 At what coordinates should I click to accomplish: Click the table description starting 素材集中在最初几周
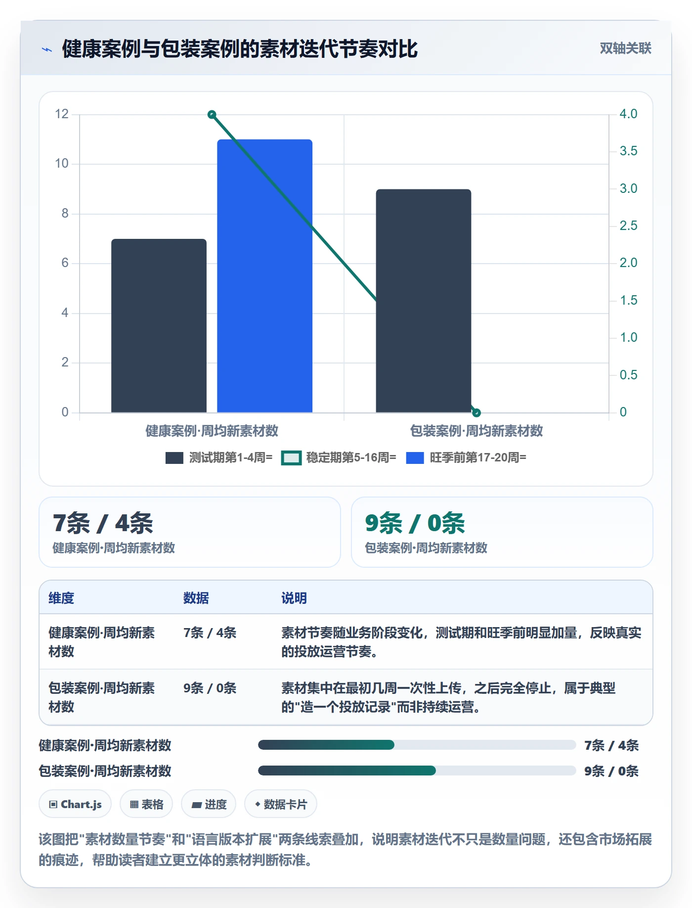coord(448,697)
